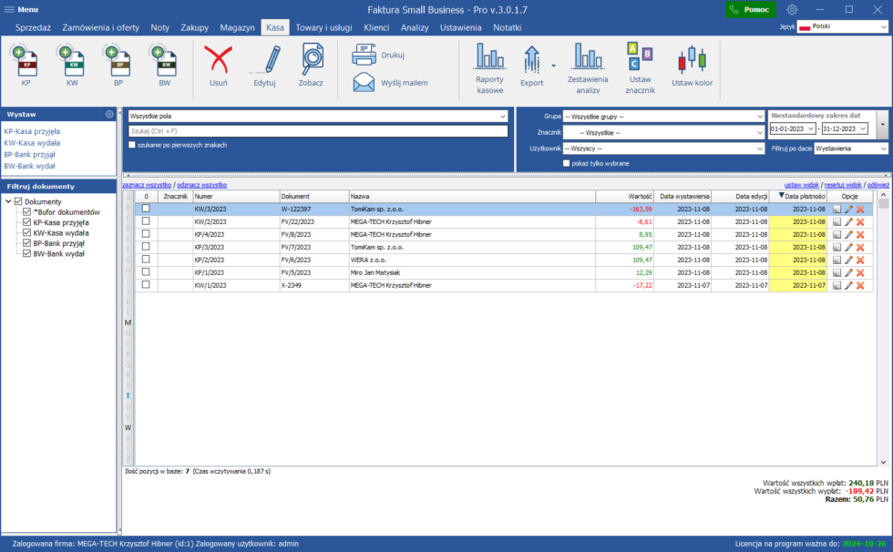Tick the pokaż tylko wybrane checkbox

566,163
